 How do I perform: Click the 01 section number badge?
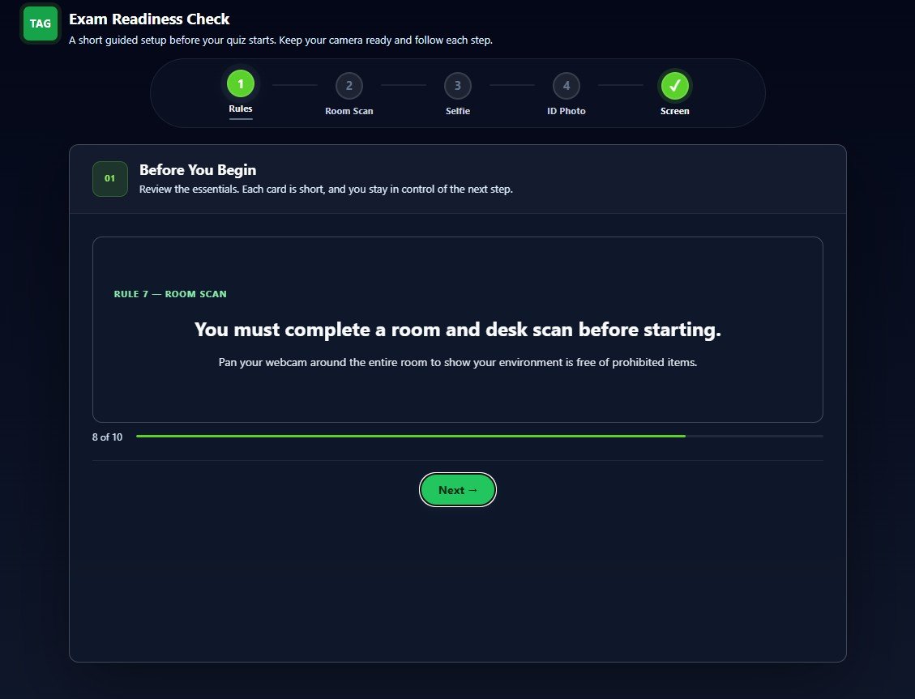pyautogui.click(x=109, y=178)
